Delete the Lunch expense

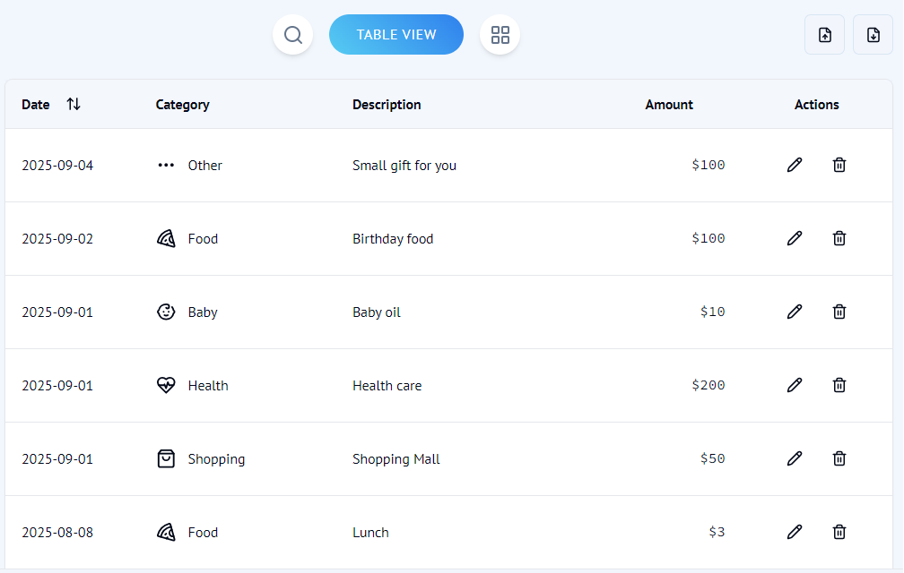(839, 532)
